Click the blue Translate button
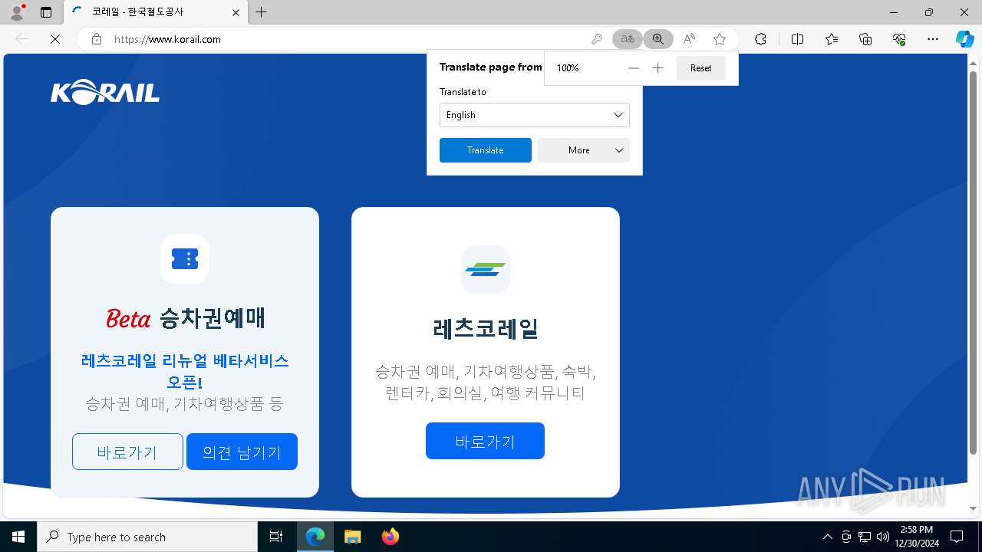Image resolution: width=982 pixels, height=552 pixels. point(485,150)
